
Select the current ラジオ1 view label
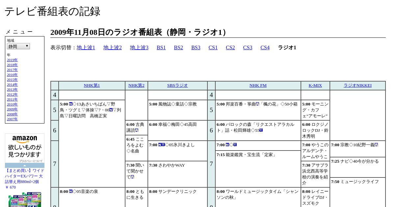click(x=287, y=48)
